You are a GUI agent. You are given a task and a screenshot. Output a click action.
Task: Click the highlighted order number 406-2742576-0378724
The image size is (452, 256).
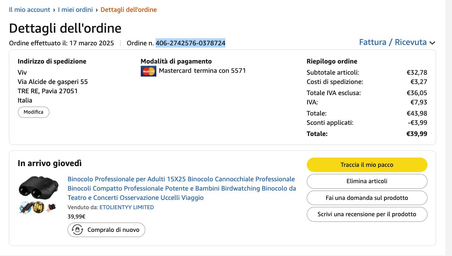tap(190, 43)
